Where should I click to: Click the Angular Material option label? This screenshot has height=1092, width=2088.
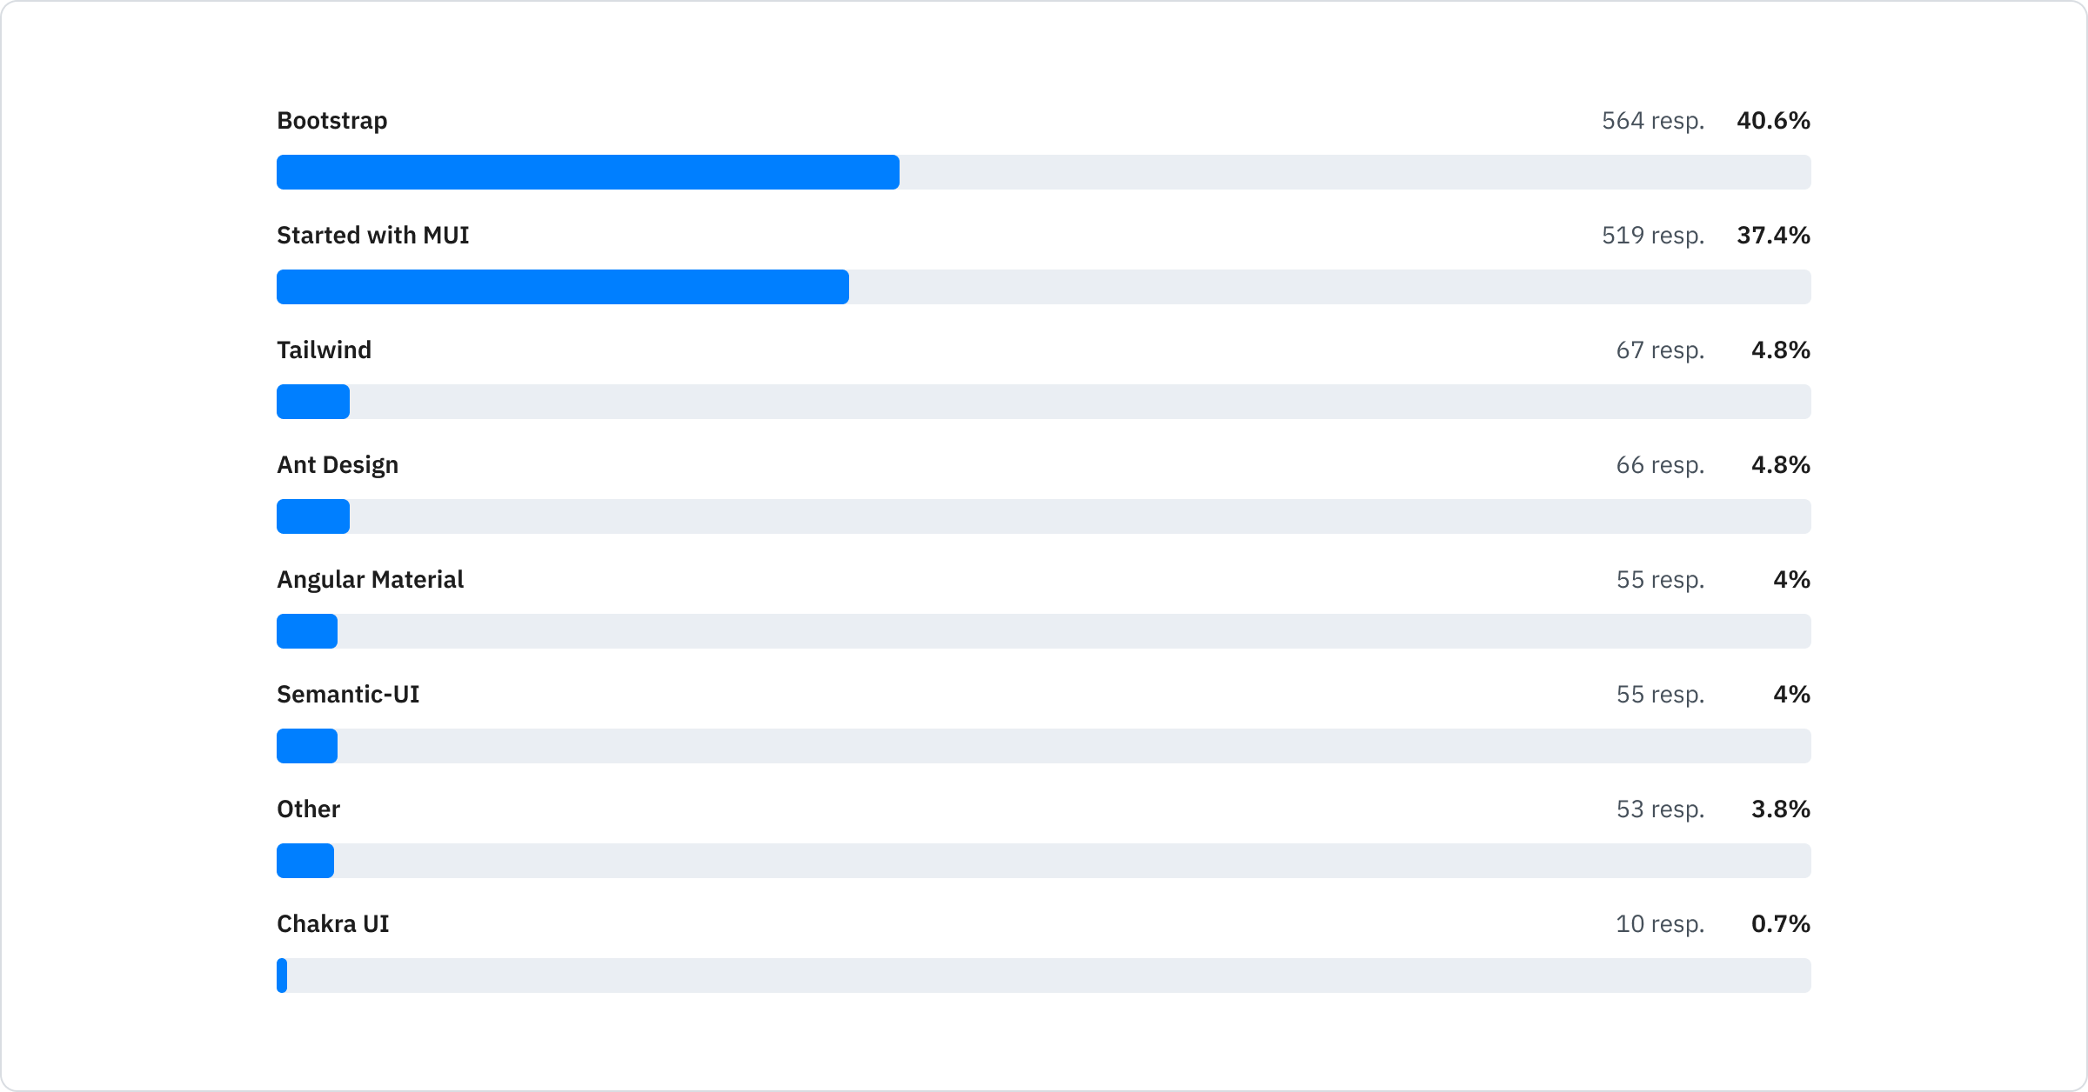[x=370, y=580]
